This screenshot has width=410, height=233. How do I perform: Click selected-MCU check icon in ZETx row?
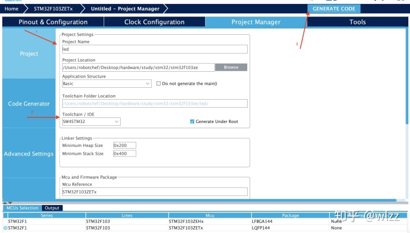[5, 228]
